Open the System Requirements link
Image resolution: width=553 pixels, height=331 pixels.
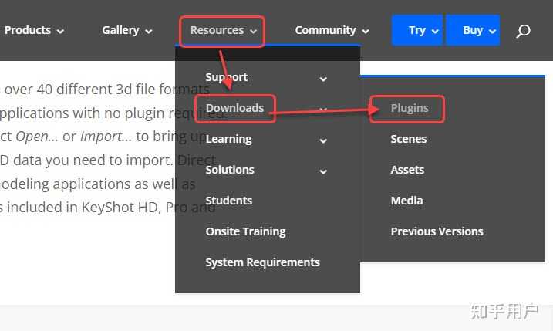(x=262, y=262)
